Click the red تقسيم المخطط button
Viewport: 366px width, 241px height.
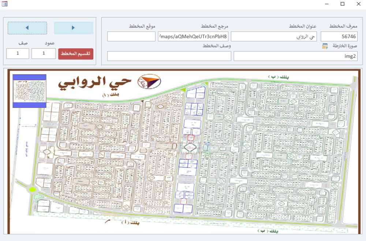click(x=76, y=54)
